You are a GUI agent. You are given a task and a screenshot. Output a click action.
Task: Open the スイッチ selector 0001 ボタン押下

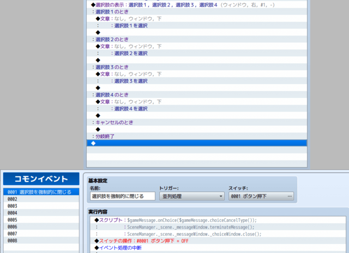tap(261, 196)
